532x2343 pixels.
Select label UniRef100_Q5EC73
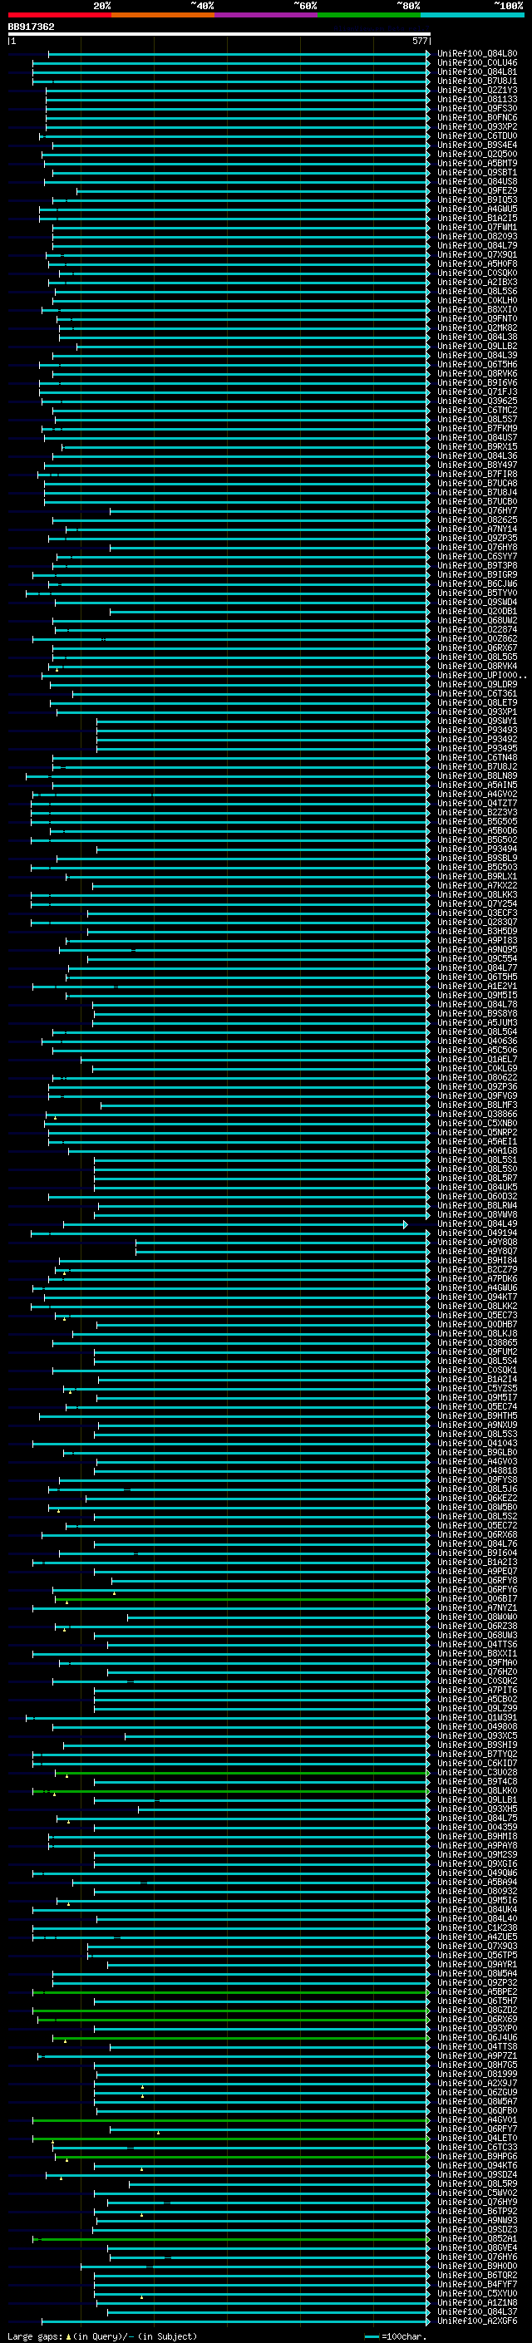(477, 1315)
